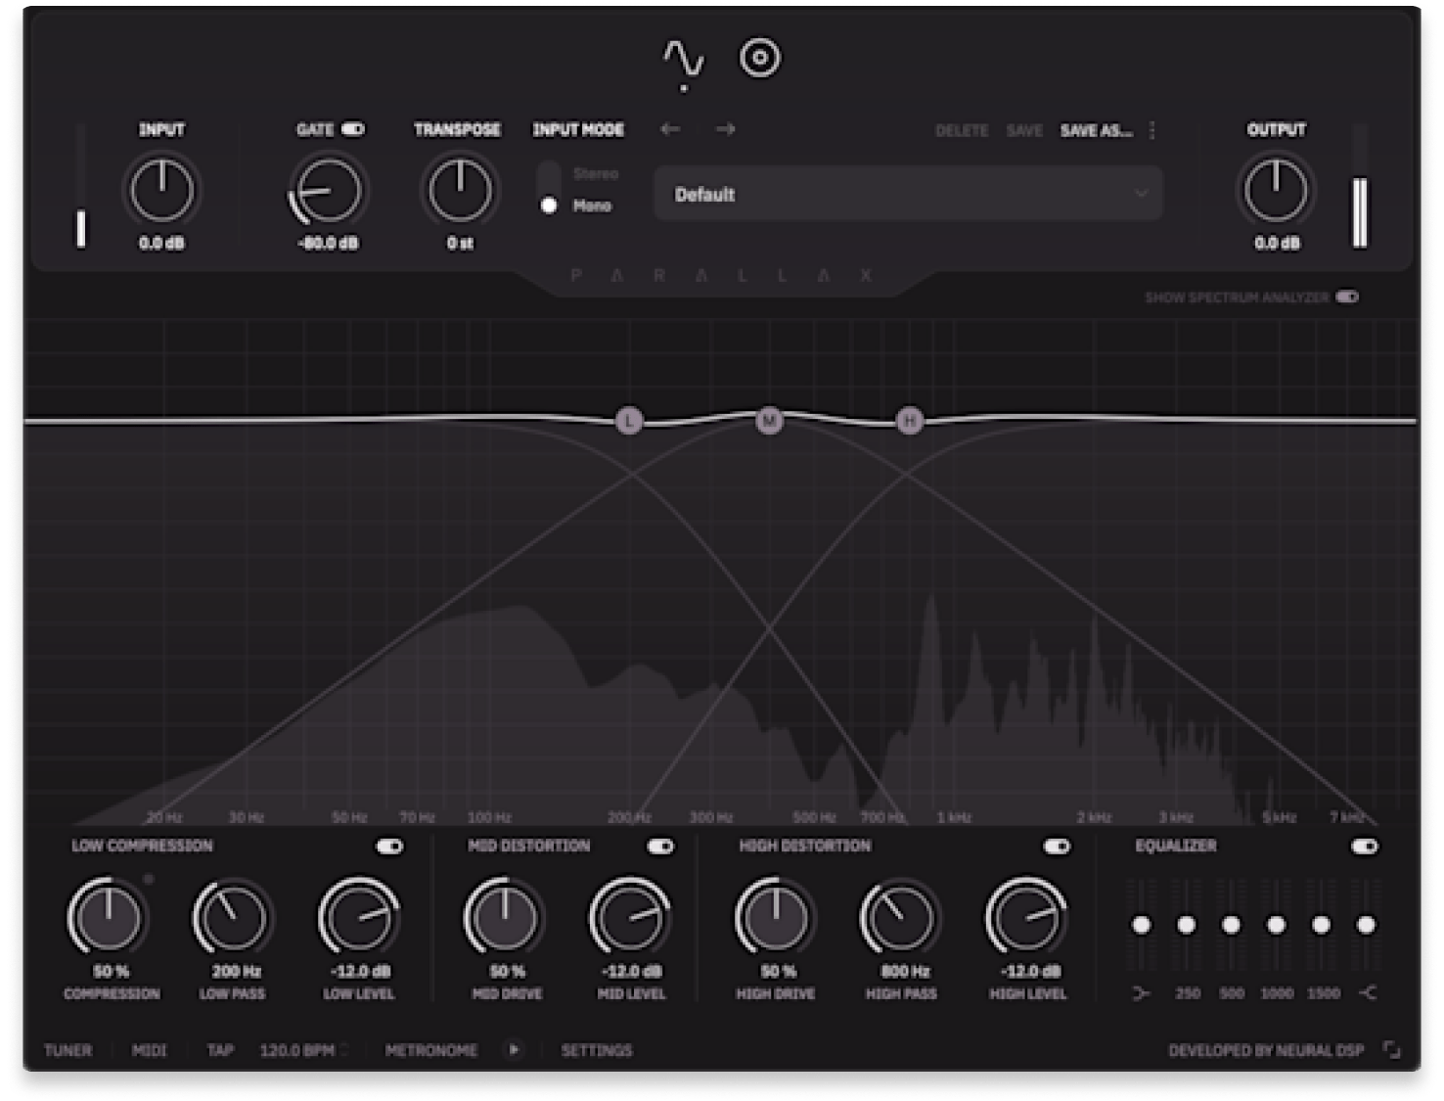Click the equalizer high shelf icon
1444x1101 pixels.
(1368, 993)
